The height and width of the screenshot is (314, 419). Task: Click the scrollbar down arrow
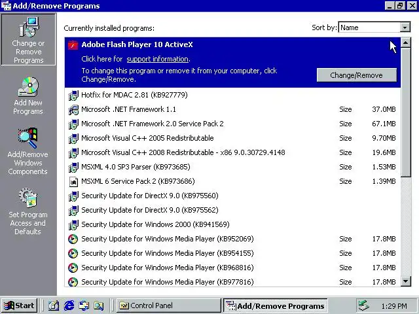point(406,281)
